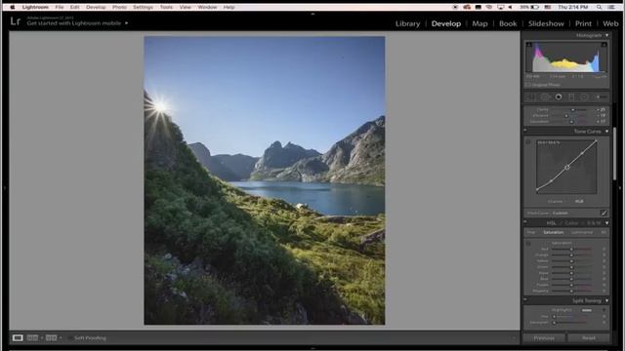Activate Tone Curve targeted adjustment tool
The width and height of the screenshot is (625, 351).
(528, 142)
